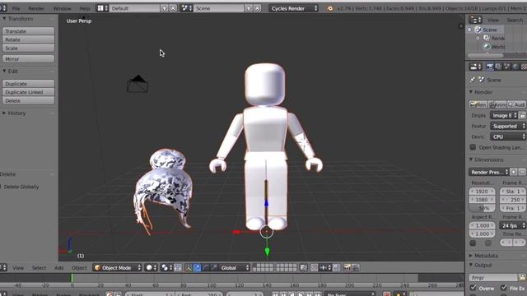Browse the output path folder icon
The width and height of the screenshot is (527, 296).
522,278
